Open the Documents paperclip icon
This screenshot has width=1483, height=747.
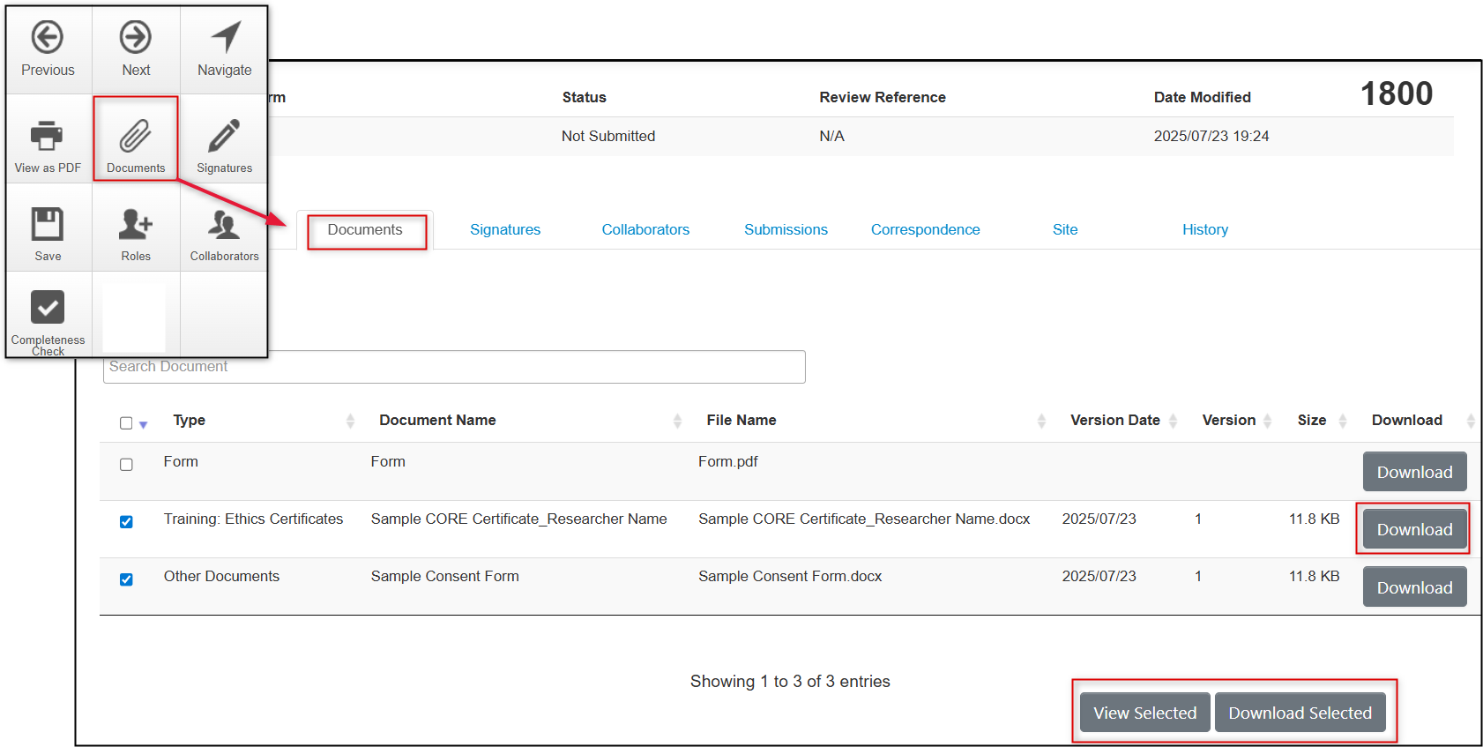click(136, 137)
